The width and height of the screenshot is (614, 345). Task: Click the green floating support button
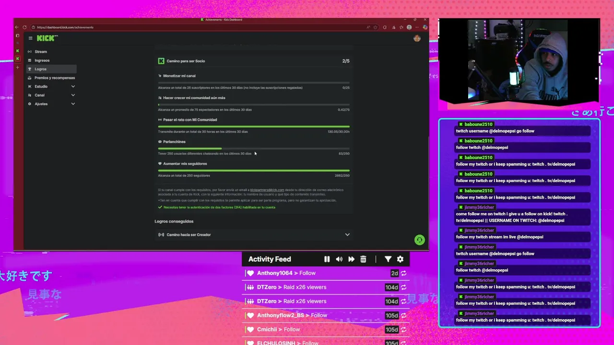pos(420,240)
